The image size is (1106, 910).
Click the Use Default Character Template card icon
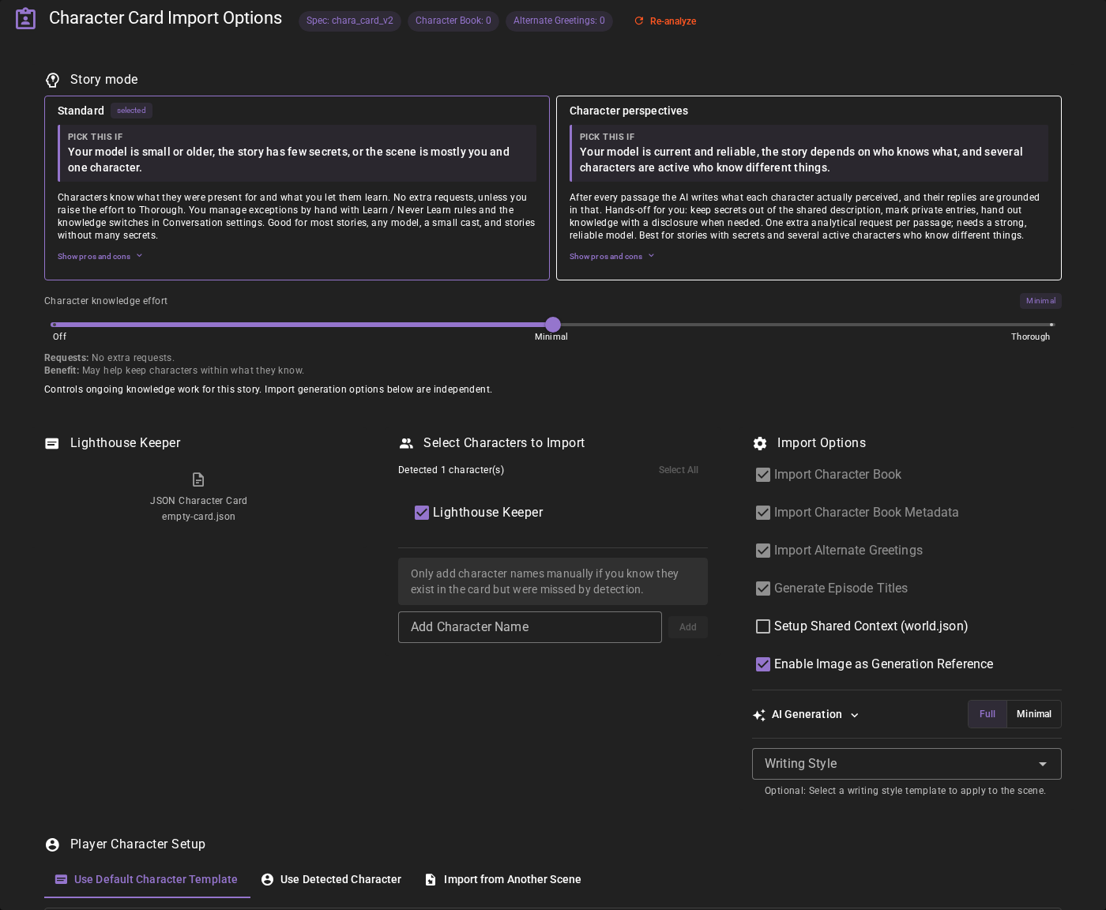[61, 879]
